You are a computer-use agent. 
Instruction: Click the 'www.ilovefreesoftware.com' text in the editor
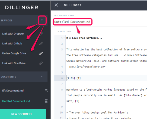click(87, 67)
